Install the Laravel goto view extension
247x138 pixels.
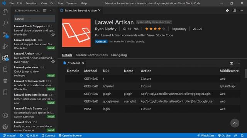click(x=51, y=76)
